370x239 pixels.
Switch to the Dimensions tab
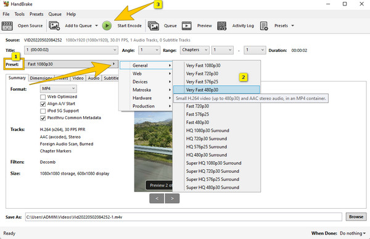(x=41, y=78)
